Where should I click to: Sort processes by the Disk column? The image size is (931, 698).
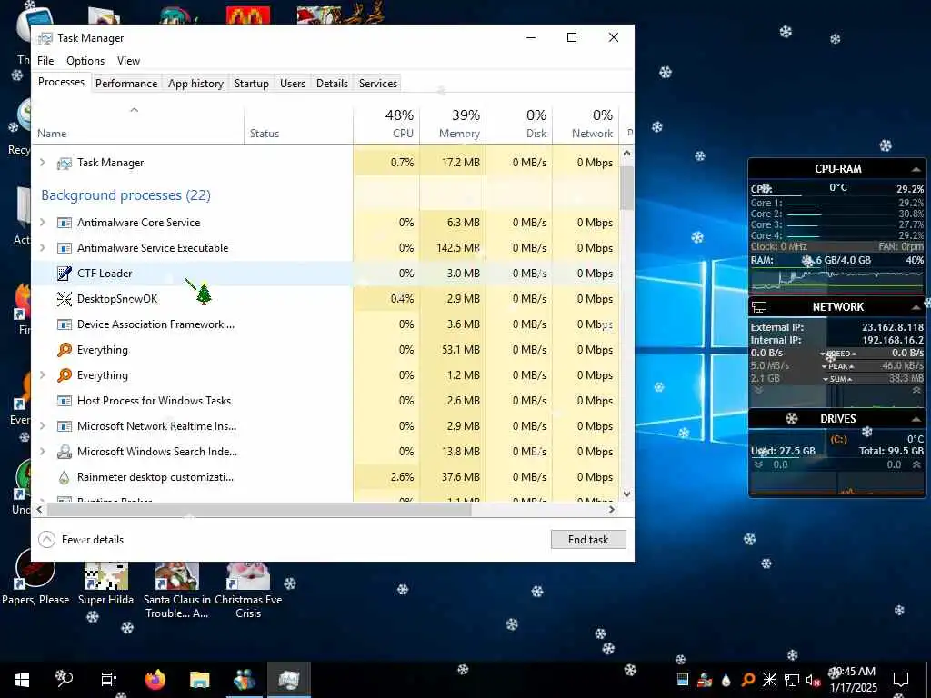519,124
